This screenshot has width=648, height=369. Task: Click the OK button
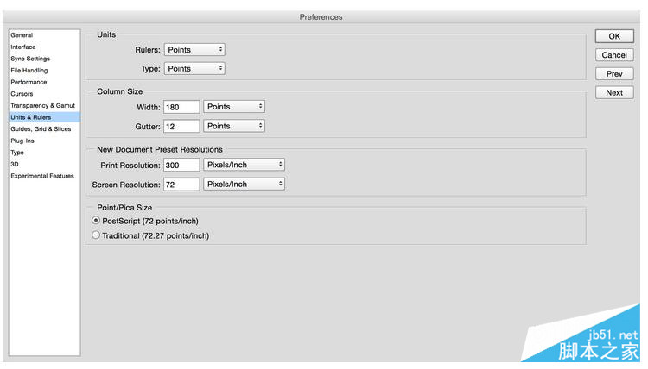pyautogui.click(x=614, y=36)
